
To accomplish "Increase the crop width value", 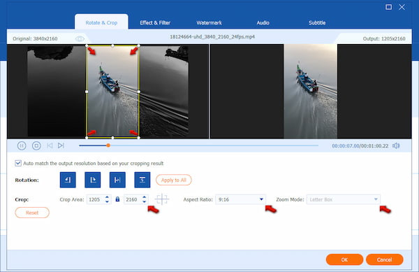I will pos(107,197).
